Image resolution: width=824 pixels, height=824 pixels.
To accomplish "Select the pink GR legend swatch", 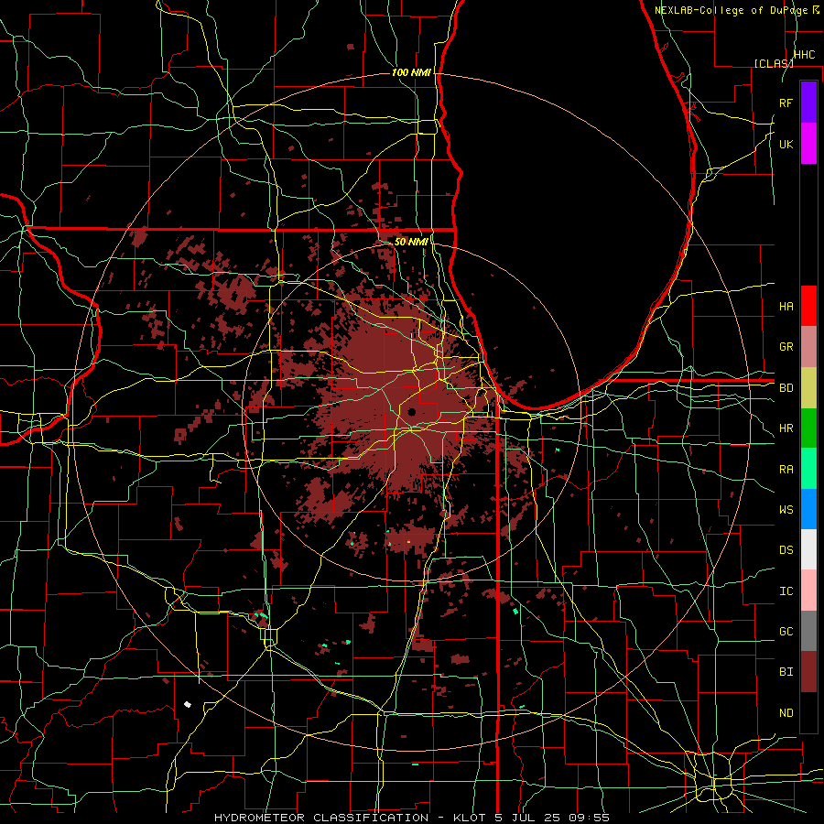I will coord(808,347).
